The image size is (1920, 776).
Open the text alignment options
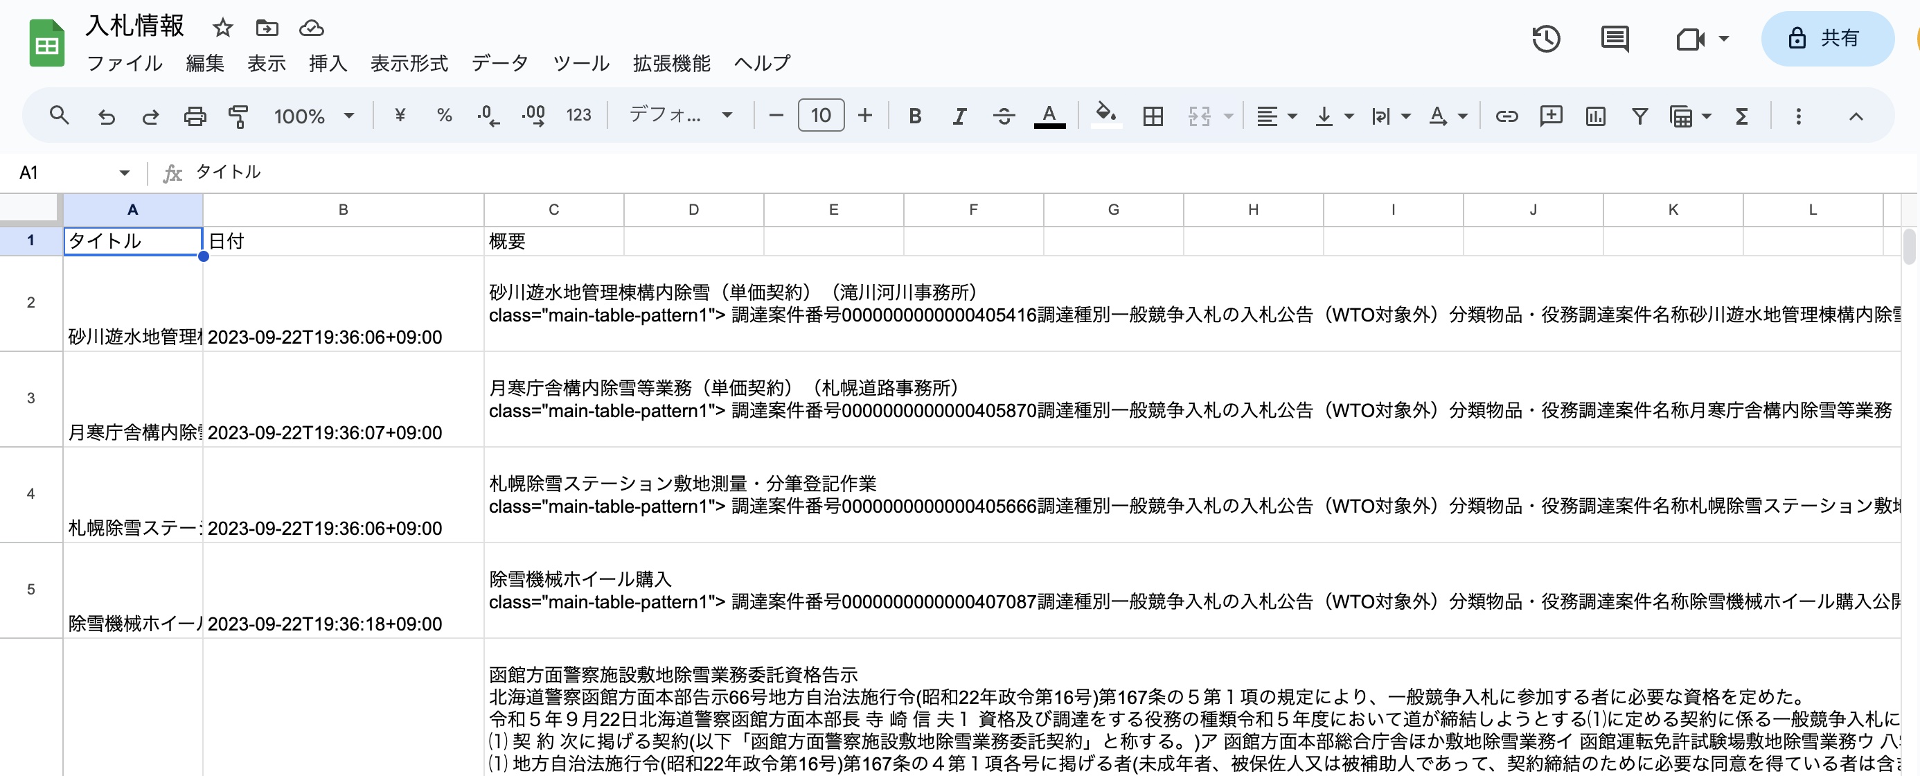pos(1274,116)
